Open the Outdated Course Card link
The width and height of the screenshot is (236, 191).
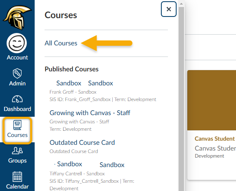click(x=82, y=143)
